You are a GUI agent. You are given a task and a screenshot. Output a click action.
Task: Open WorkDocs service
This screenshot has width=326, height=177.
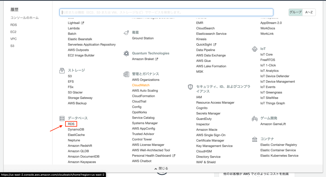268,28
